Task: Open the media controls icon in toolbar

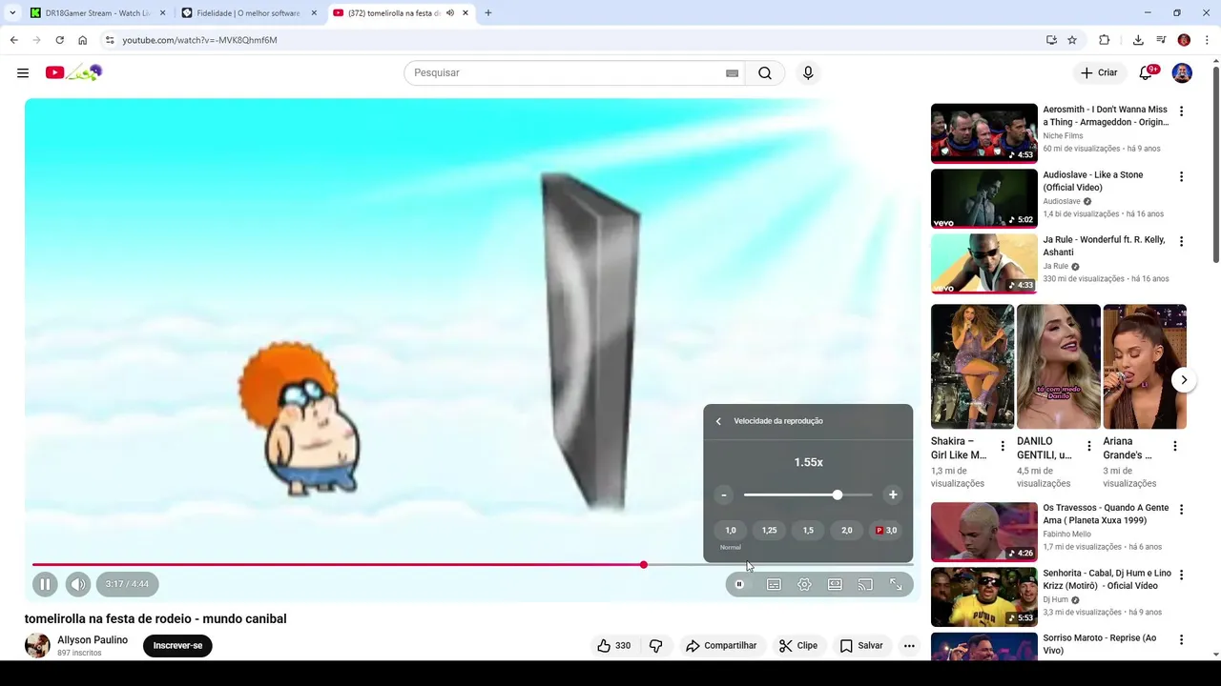Action: 1161,40
